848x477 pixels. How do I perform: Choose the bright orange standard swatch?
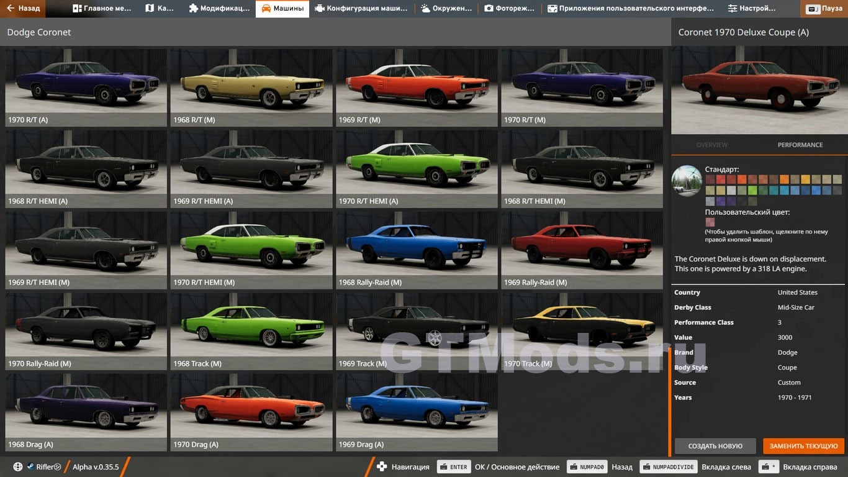[x=784, y=179]
